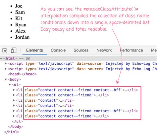Click the name Jordan in the list
This screenshot has width=157, height=137.
pos(23,37)
